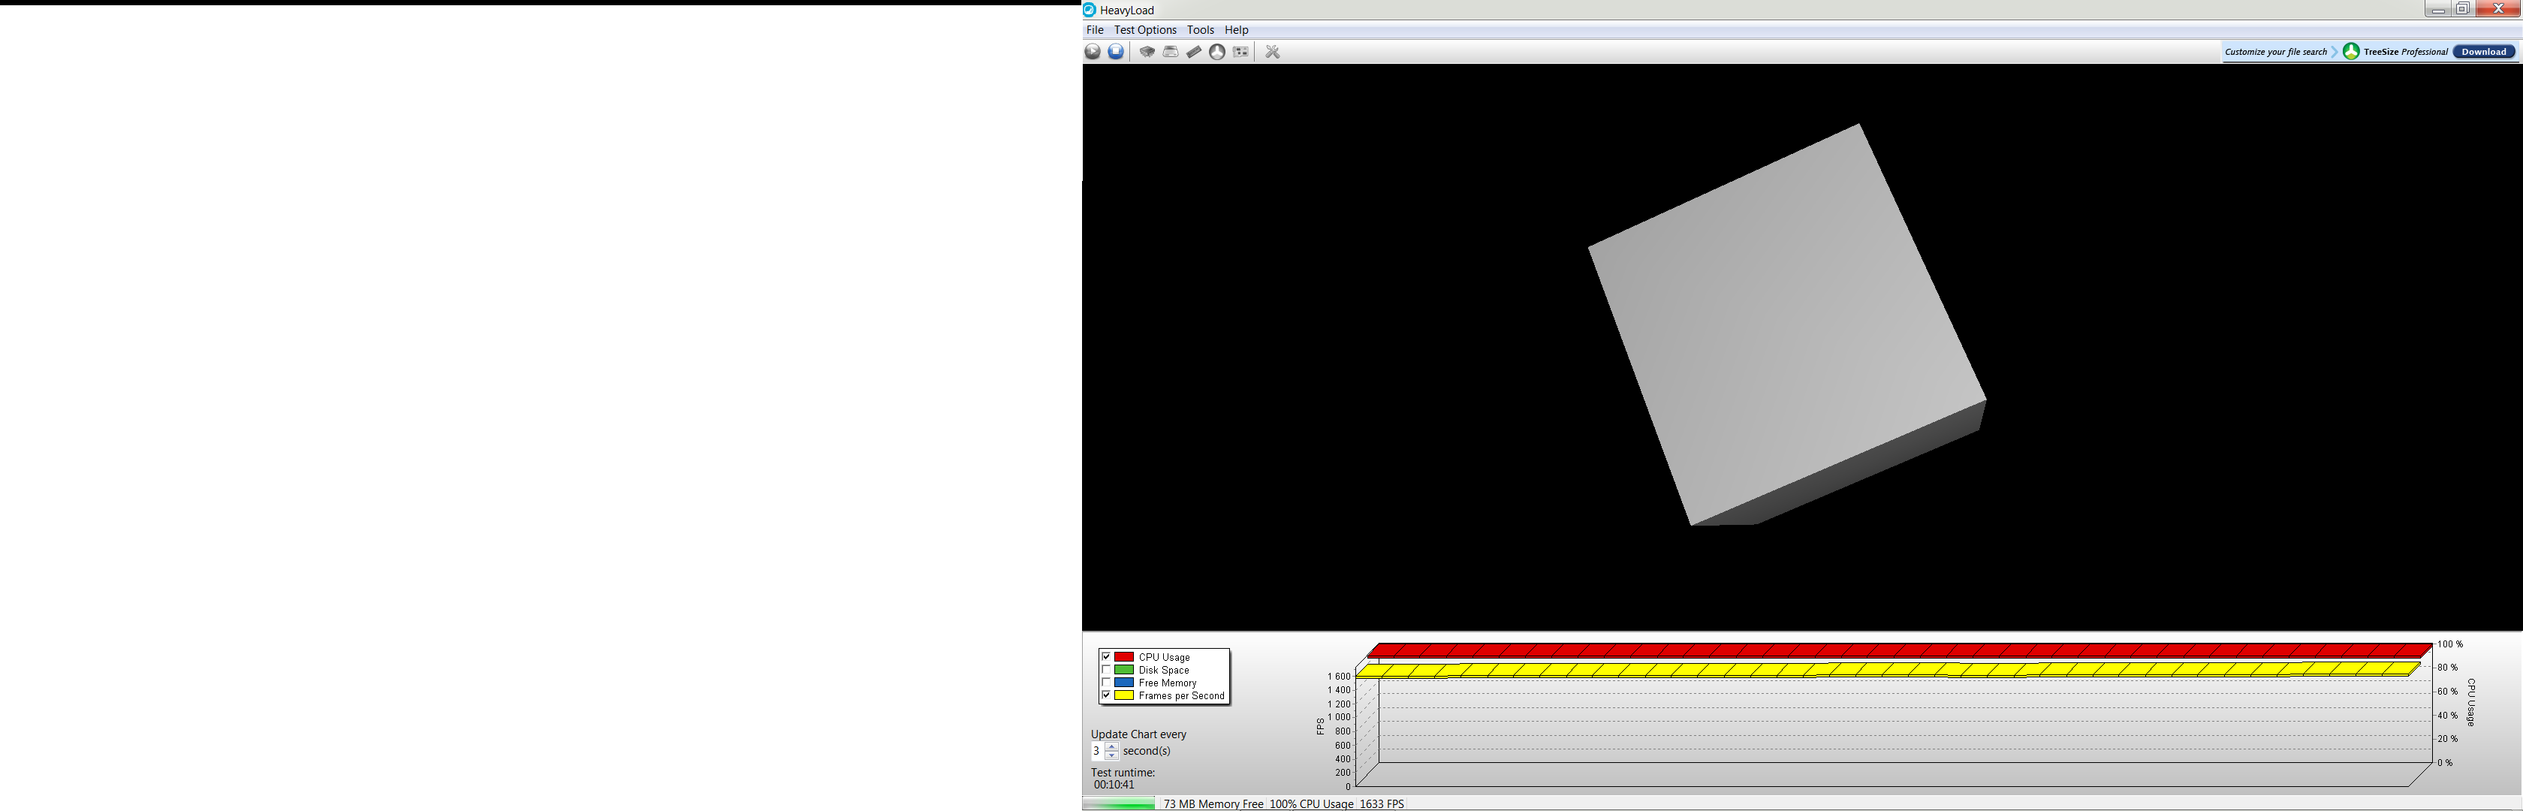Open the Tools menu
This screenshot has width=2523, height=811.
[1200, 30]
